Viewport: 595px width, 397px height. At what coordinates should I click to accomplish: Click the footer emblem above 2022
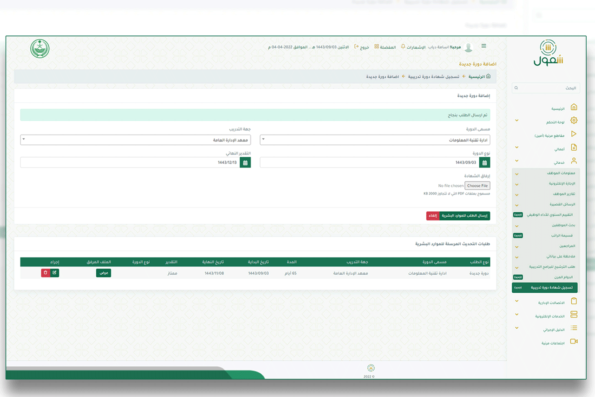[x=371, y=368]
